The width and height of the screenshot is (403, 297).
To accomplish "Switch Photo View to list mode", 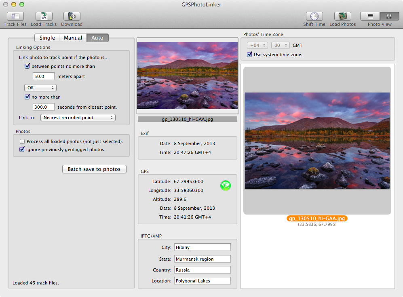I will [370, 16].
